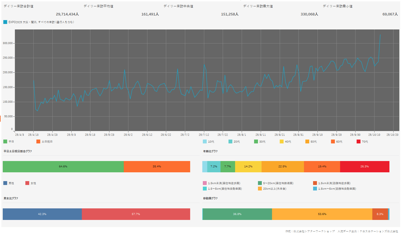Click the 64.6% weekday bar segment

point(63,166)
